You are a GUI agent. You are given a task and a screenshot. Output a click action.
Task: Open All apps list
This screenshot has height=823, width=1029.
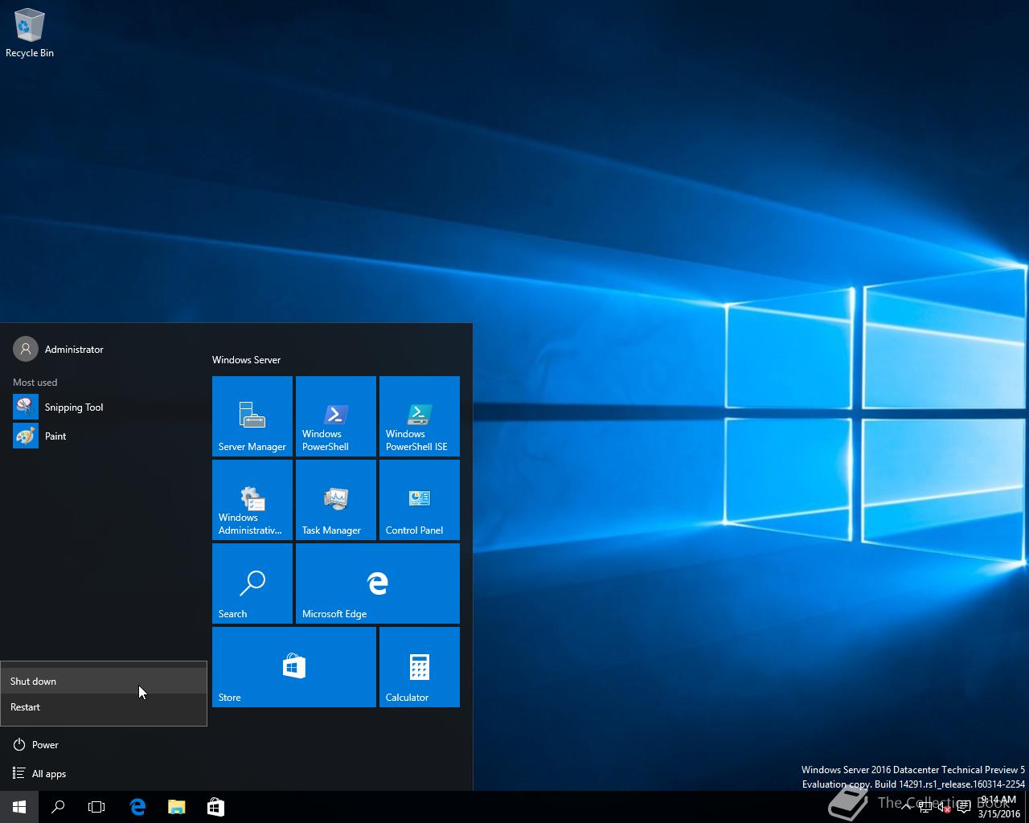click(x=104, y=774)
